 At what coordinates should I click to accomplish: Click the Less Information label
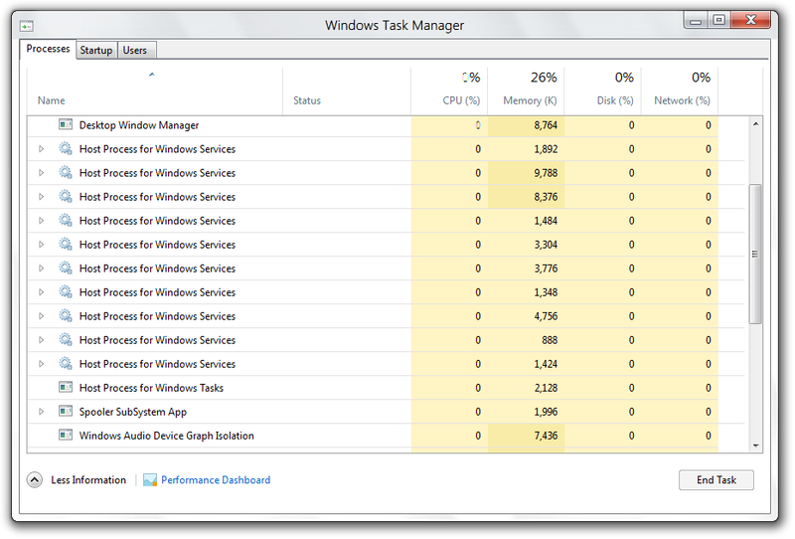[x=88, y=479]
